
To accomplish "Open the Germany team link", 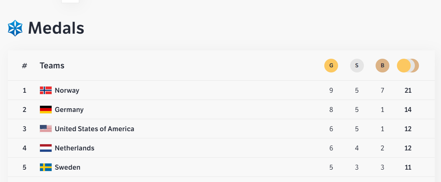I will coord(69,110).
